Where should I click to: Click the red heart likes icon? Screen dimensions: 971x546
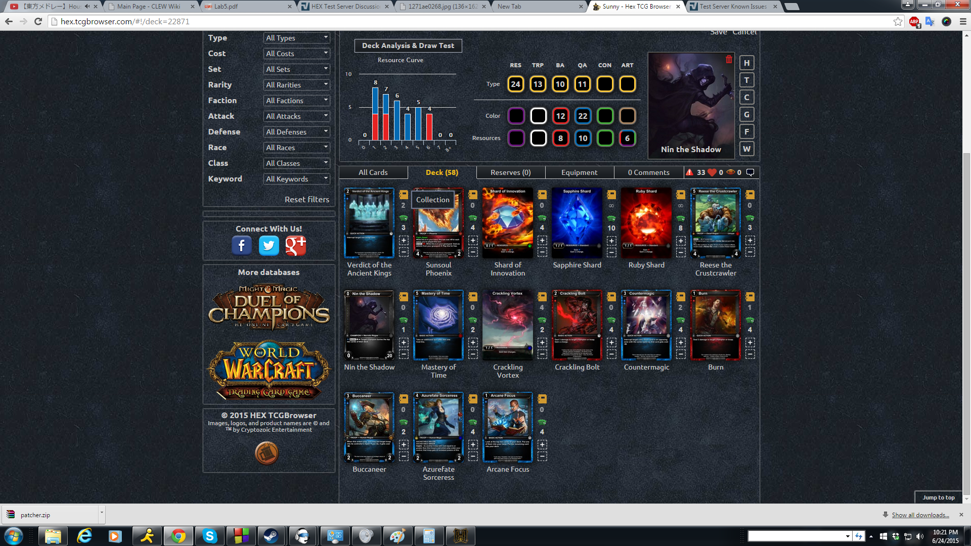click(x=712, y=172)
